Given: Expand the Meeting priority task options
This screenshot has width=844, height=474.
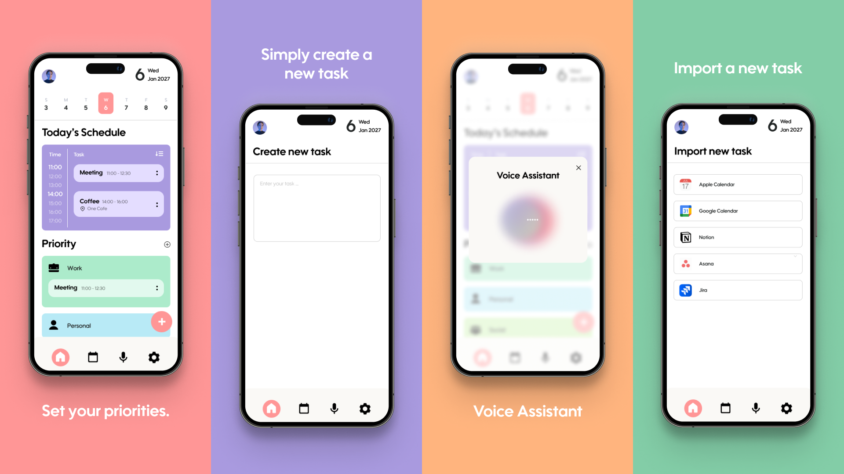Looking at the screenshot, I should (x=156, y=287).
